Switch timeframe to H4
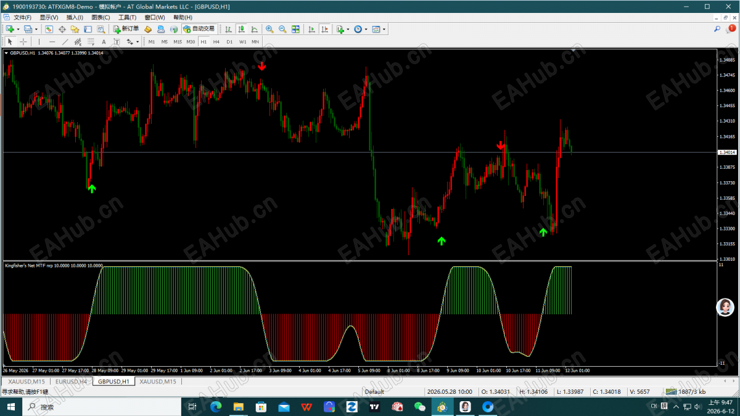Image resolution: width=740 pixels, height=416 pixels. (x=216, y=42)
